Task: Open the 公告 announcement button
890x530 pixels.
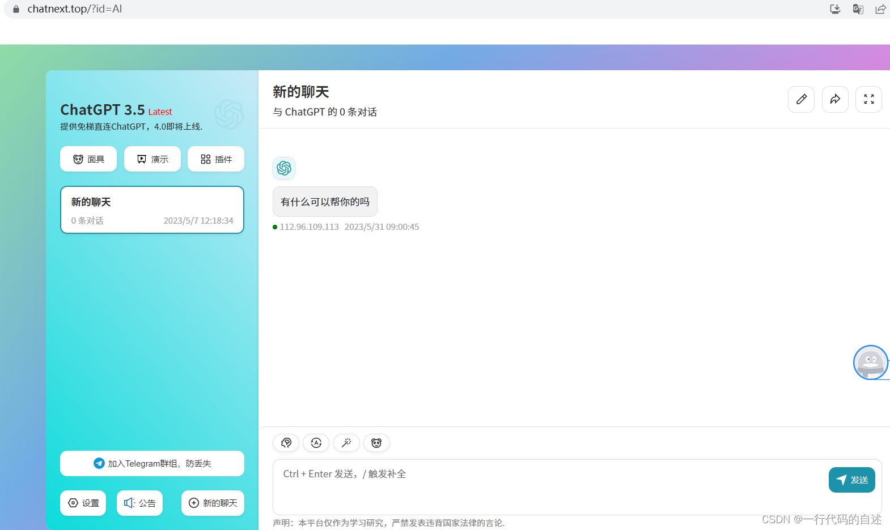Action: coord(140,503)
